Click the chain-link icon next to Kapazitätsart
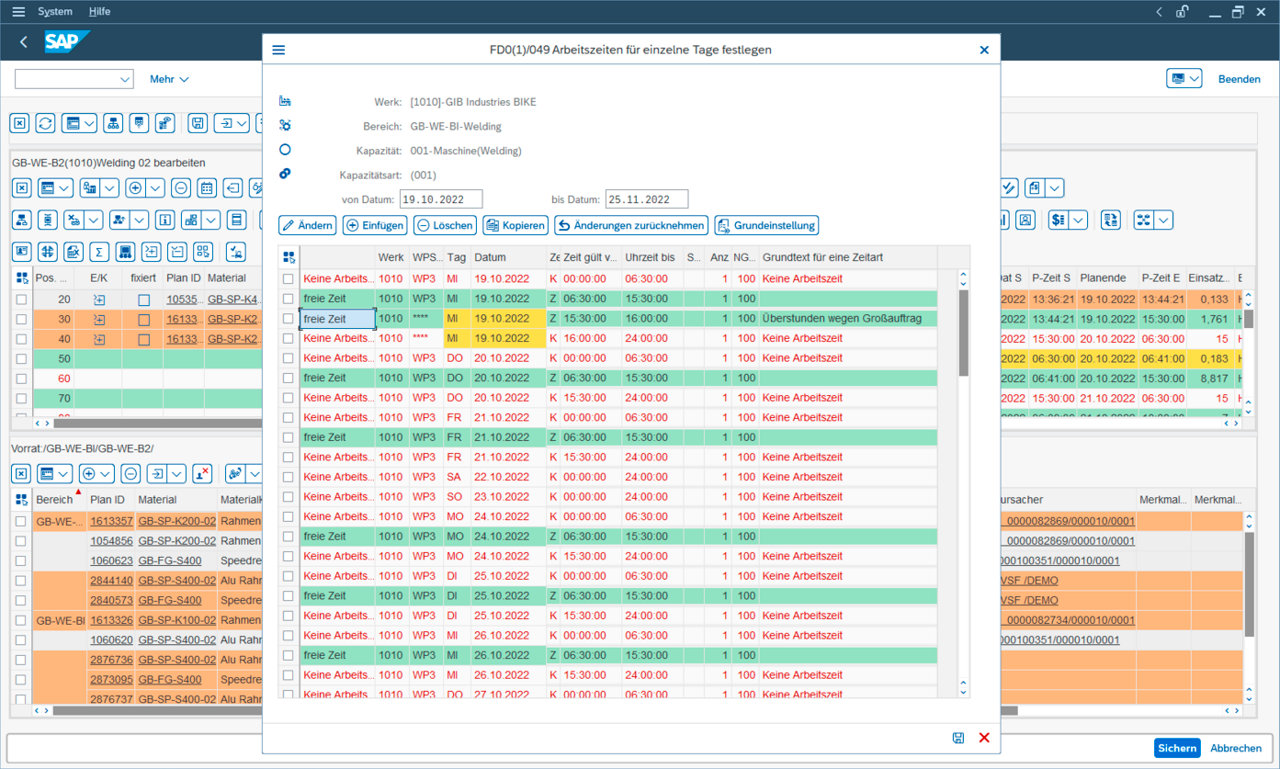The height and width of the screenshot is (769, 1280). (286, 173)
